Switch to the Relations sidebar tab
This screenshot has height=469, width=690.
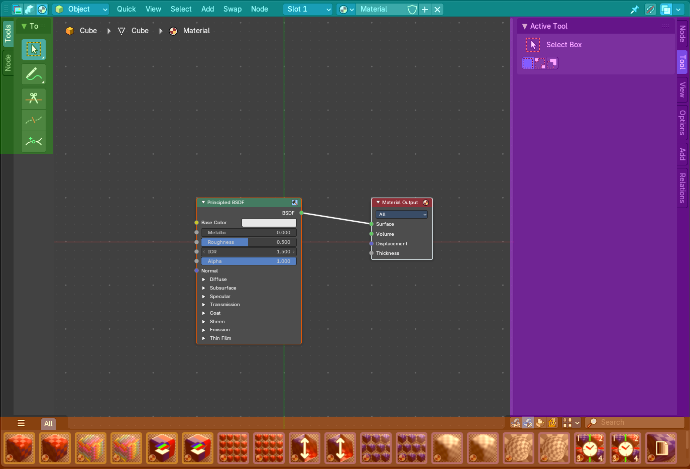coord(682,188)
